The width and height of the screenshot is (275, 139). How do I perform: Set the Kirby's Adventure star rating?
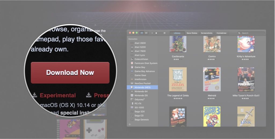246,59
